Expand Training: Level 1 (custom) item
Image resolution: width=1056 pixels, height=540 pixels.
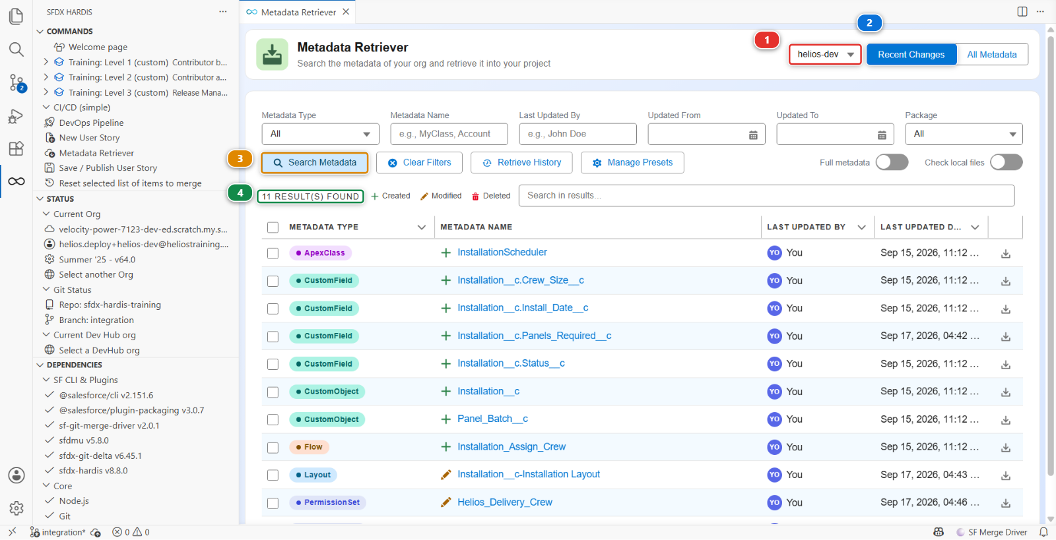point(46,62)
